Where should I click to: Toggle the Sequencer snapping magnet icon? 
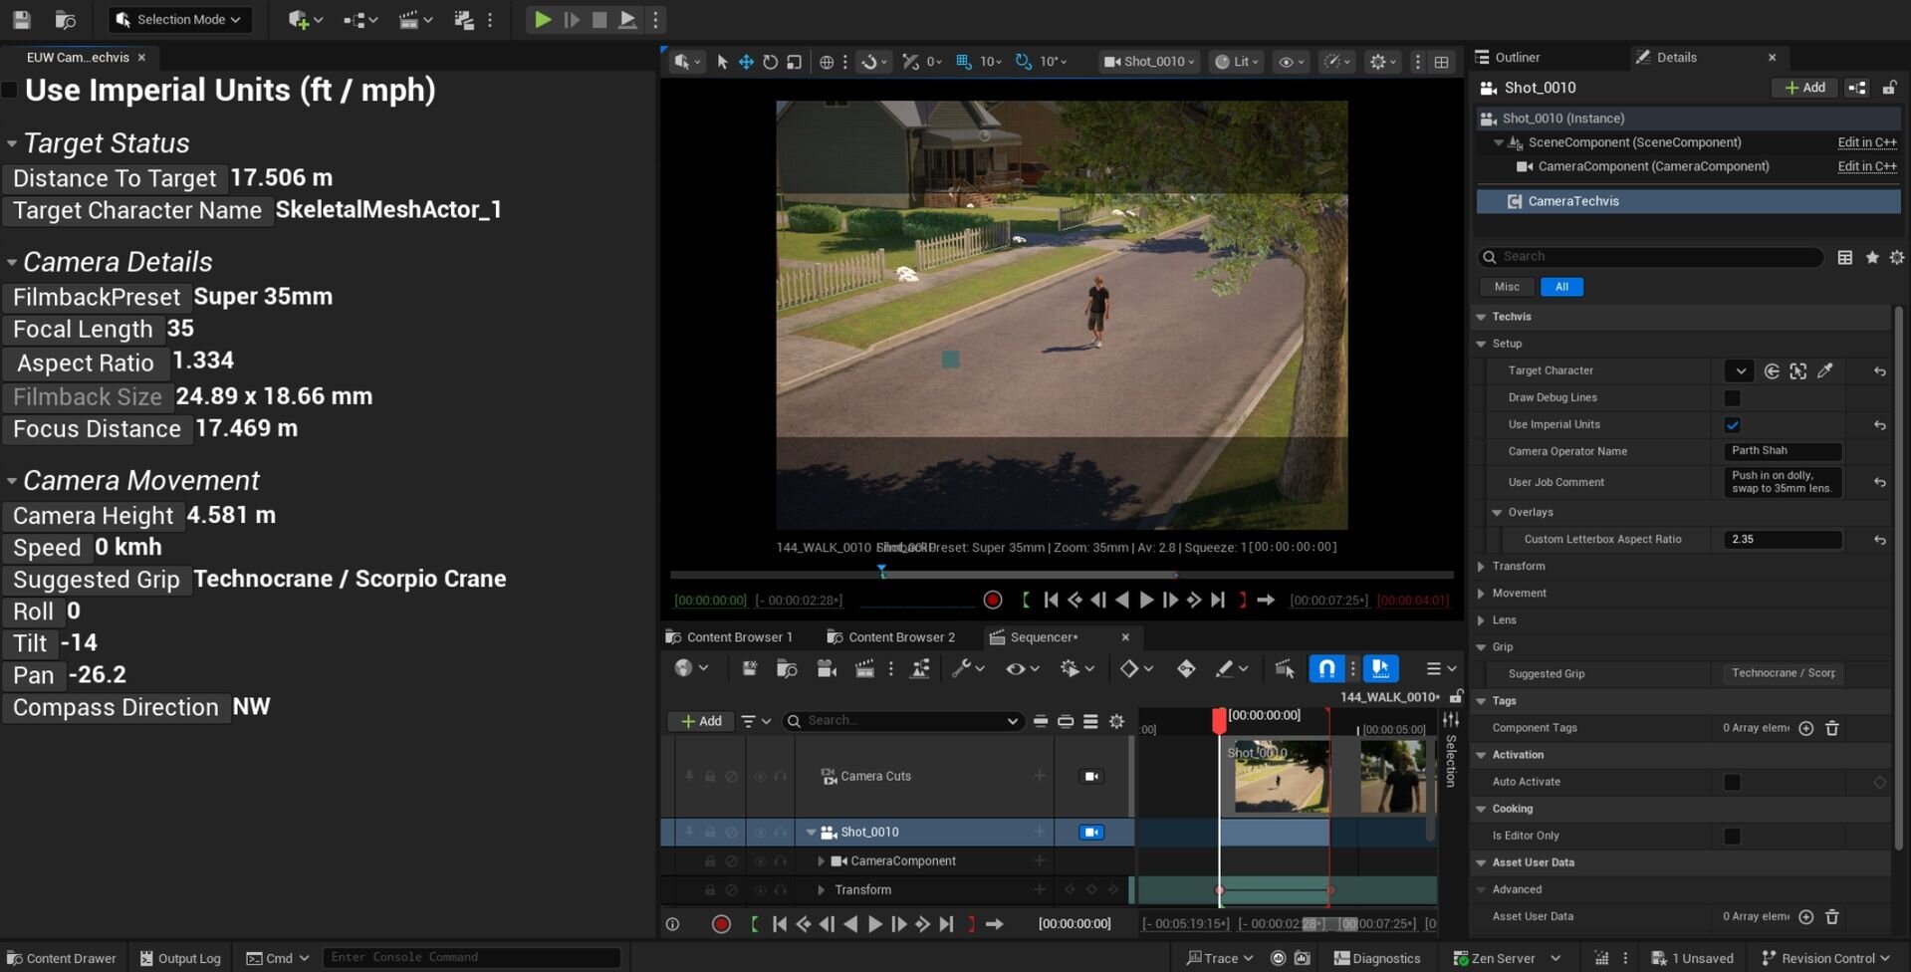coord(1326,669)
